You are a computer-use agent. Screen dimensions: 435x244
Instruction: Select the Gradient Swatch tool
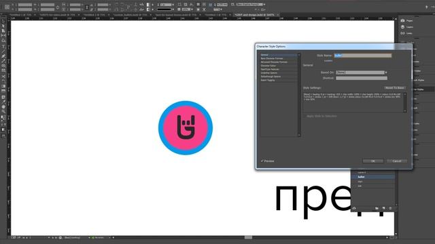click(3, 86)
